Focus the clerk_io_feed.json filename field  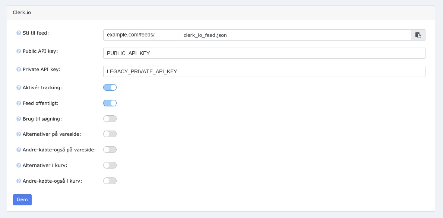(295, 35)
